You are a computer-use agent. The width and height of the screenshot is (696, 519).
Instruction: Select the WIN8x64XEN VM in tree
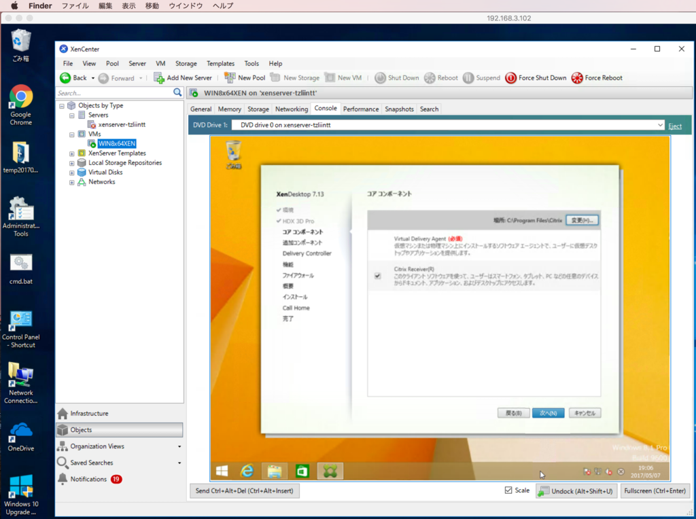(117, 144)
